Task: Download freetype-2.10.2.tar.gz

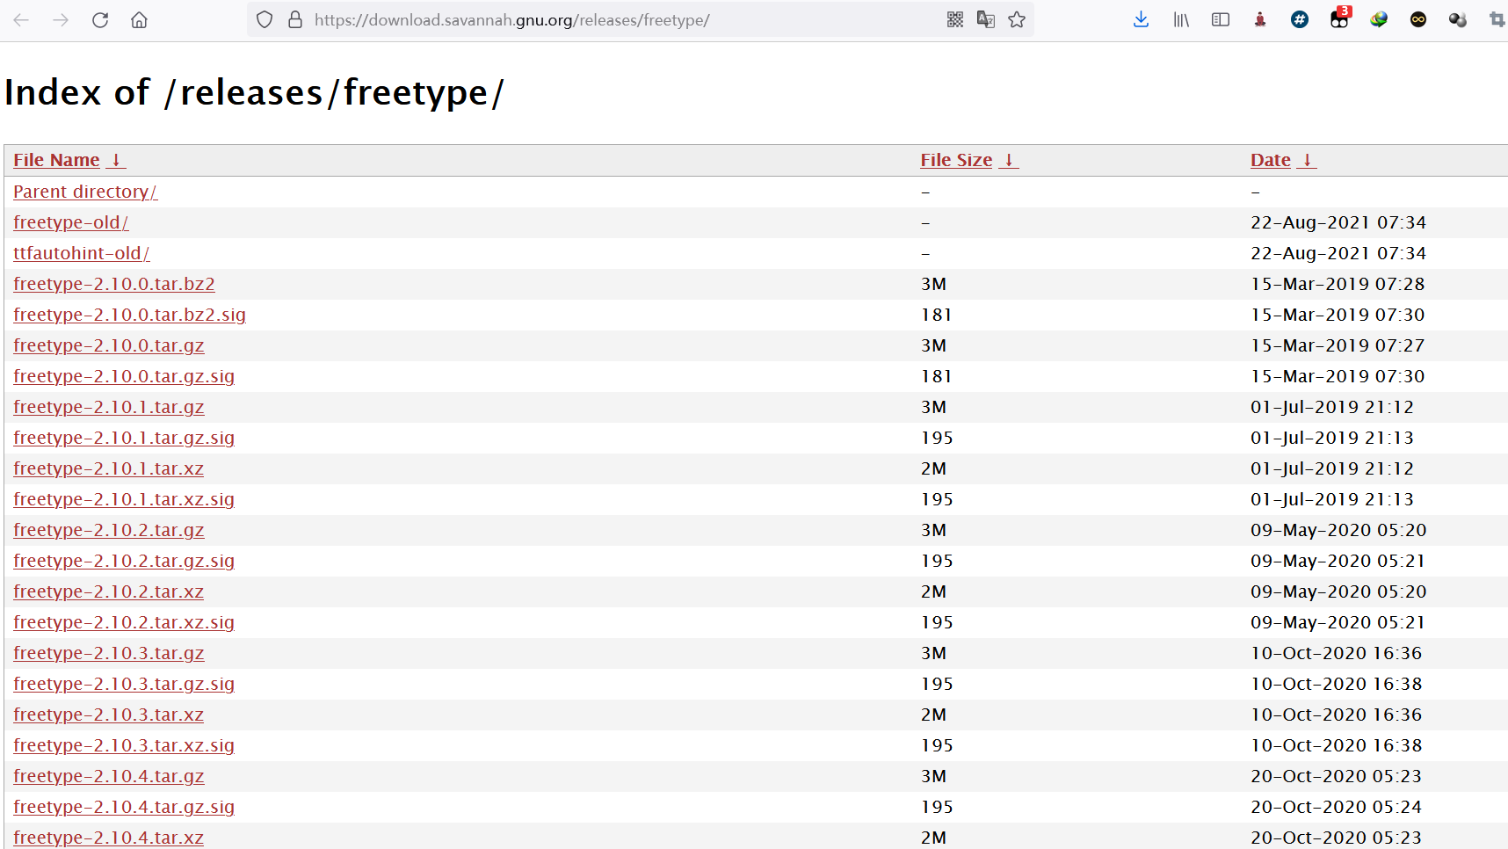Action: [109, 530]
